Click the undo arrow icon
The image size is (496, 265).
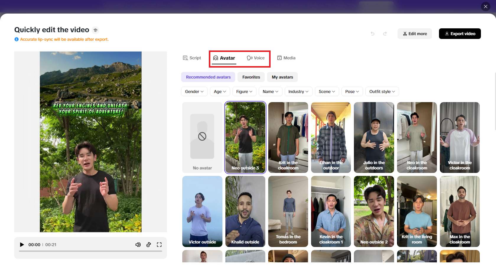[x=373, y=34]
